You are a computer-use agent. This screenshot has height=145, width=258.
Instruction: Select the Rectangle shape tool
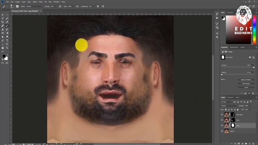[x=7, y=44]
